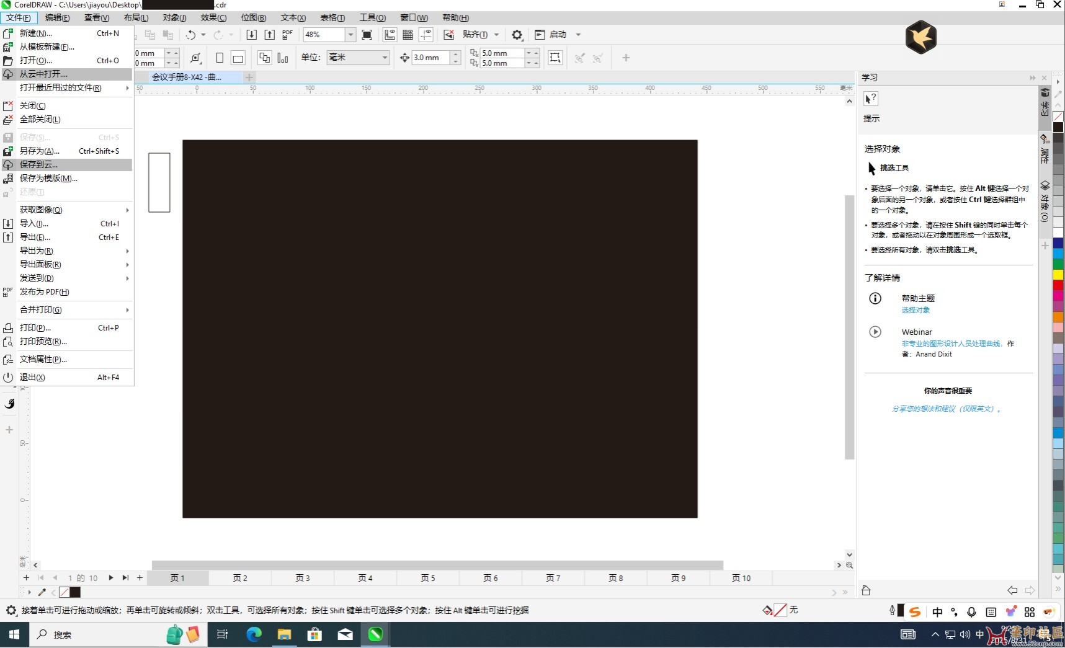
Task: Open the 属性 docker tab on right edge
Action: tap(1045, 149)
